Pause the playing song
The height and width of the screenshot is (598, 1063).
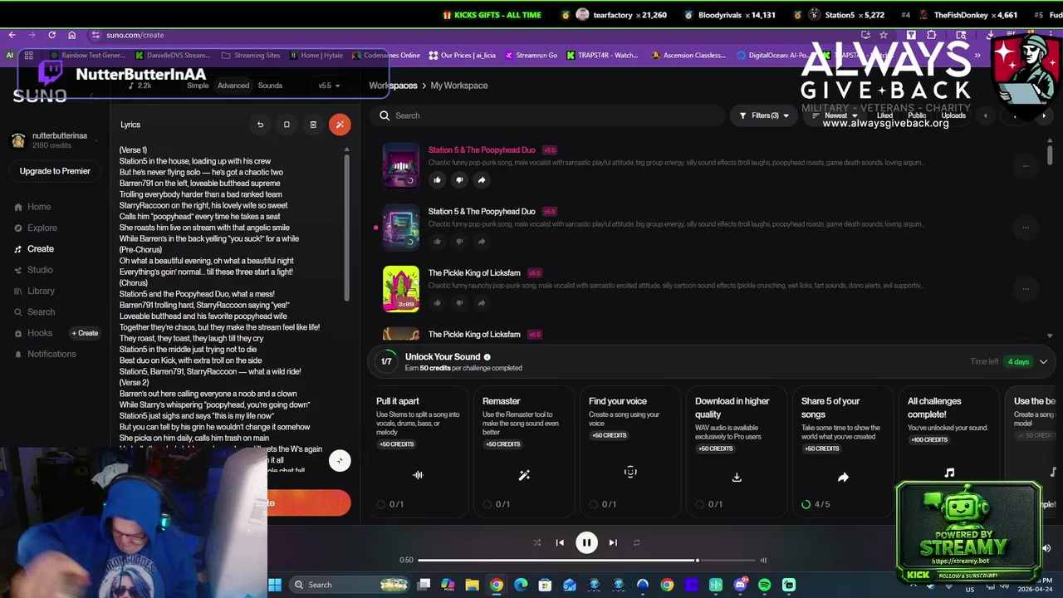[586, 542]
